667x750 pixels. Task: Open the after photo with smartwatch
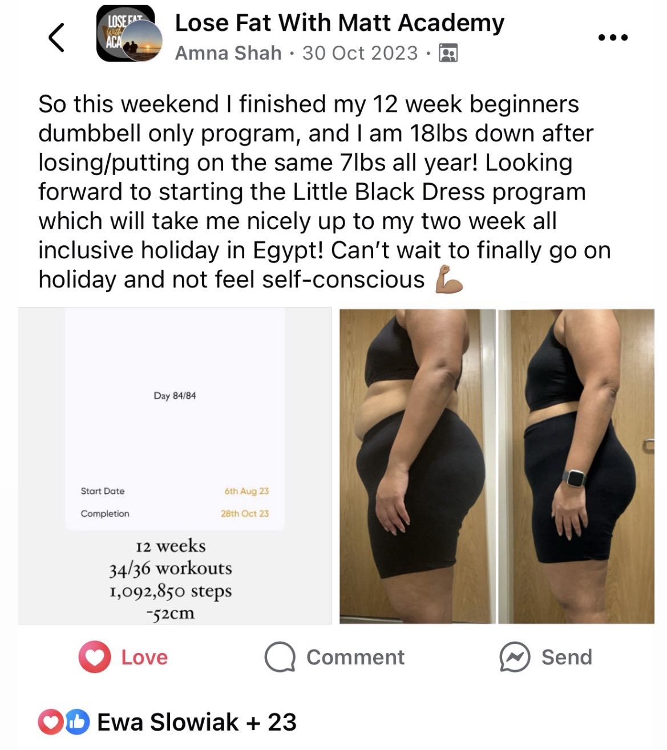tap(576, 466)
